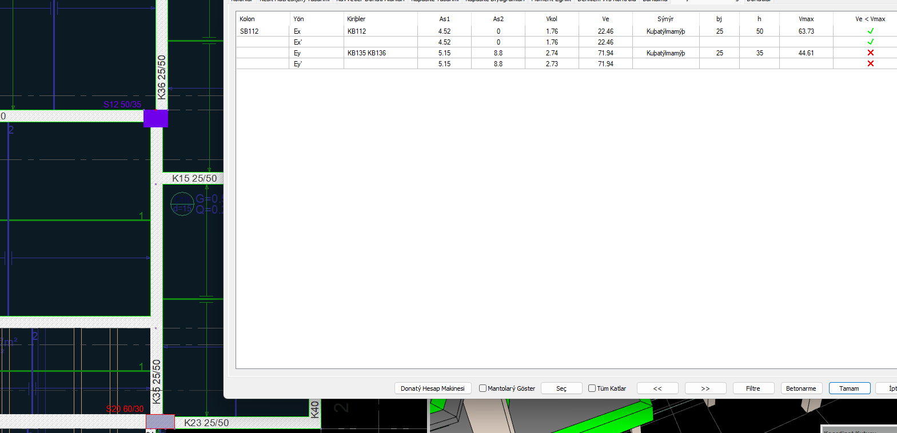Image resolution: width=897 pixels, height=433 pixels.
Task: Click the As2 column header
Action: pyautogui.click(x=498, y=19)
